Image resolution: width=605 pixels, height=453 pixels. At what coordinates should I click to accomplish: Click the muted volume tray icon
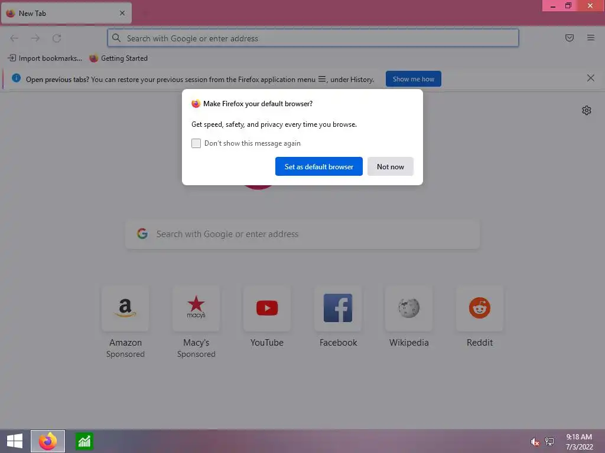tap(535, 442)
